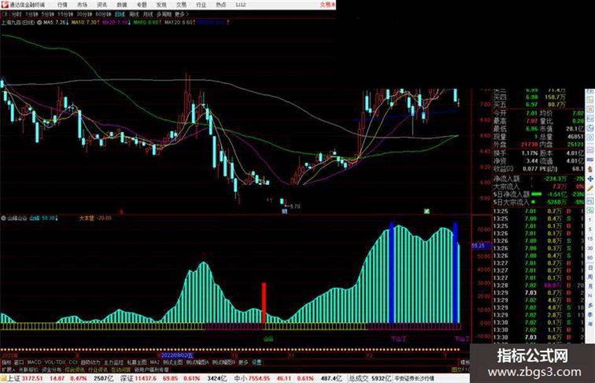Click the red S icon in right sidebar
595x383 pixels.
tap(590, 169)
